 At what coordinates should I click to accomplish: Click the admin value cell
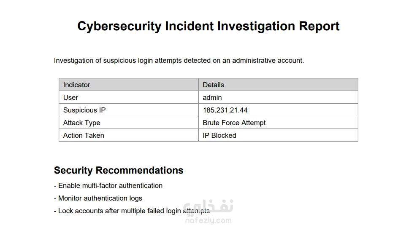point(278,97)
